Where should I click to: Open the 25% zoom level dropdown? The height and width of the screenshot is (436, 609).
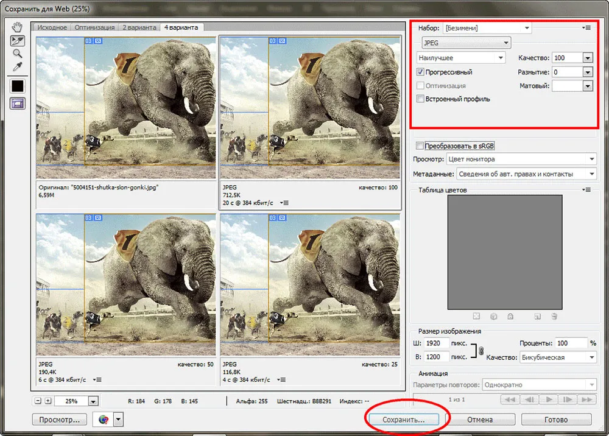[93, 401]
